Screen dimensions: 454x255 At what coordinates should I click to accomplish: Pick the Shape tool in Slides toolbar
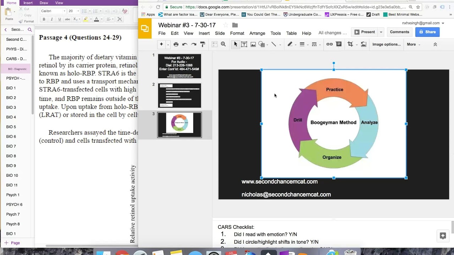tap(262, 44)
